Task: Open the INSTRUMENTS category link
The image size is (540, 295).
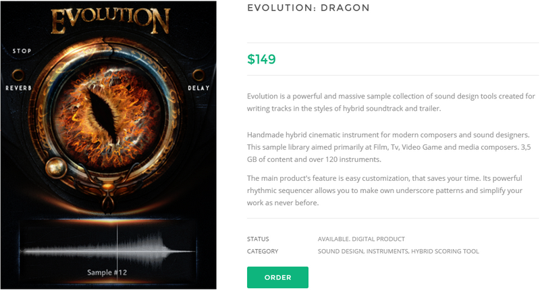Action: (x=387, y=252)
